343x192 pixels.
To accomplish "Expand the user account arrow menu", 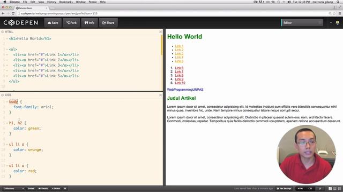I will [x=331, y=22].
